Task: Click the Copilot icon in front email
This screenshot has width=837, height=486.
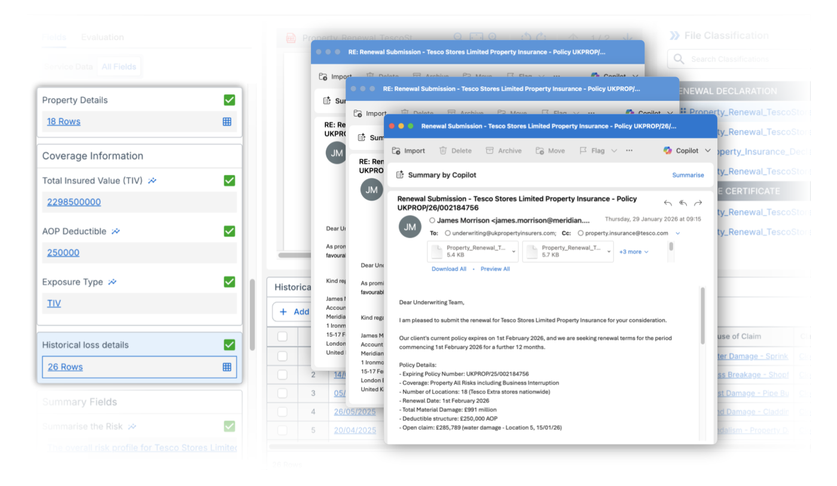Action: tap(668, 150)
